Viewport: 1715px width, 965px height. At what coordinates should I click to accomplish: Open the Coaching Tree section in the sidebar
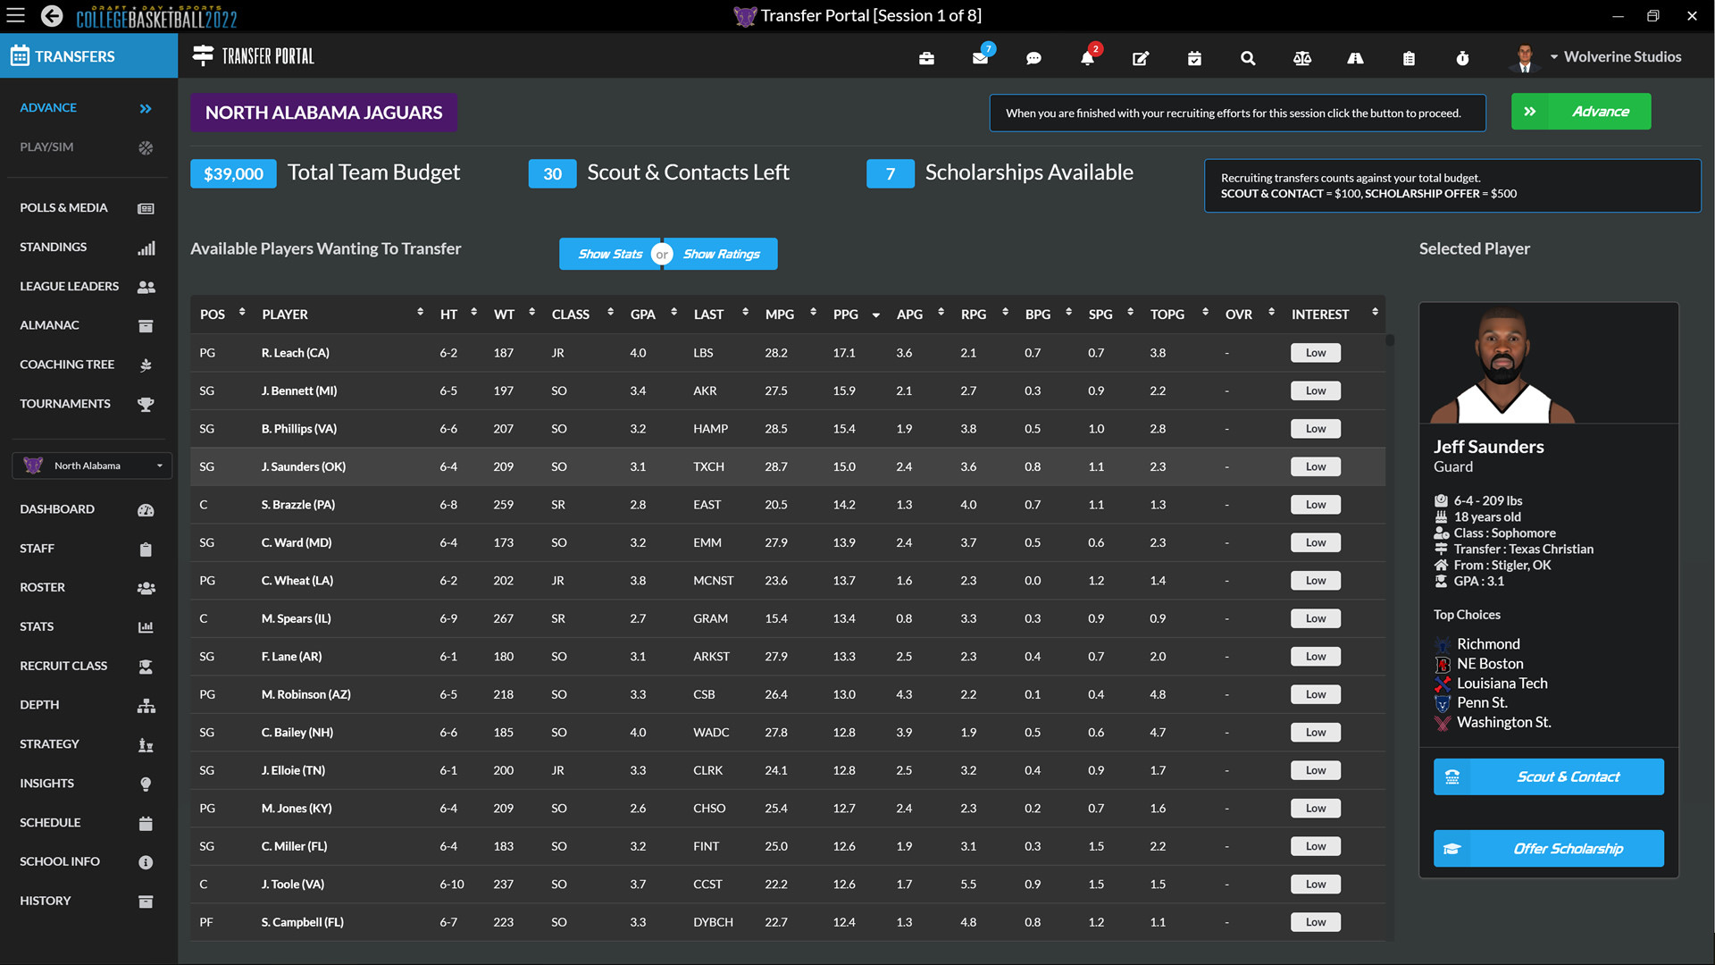click(67, 364)
